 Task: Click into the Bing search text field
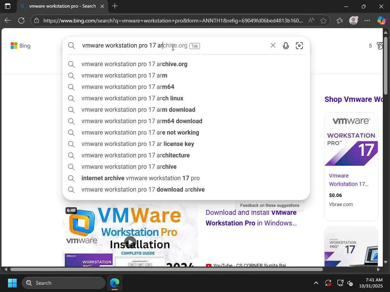174,46
